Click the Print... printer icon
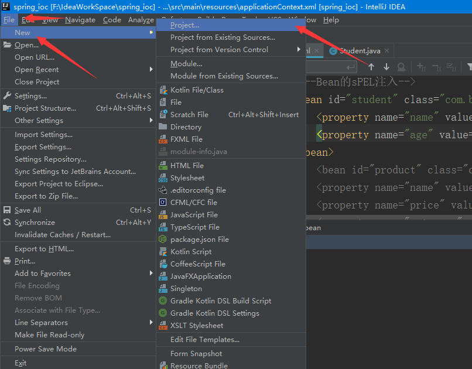472x369 pixels. tap(7, 261)
